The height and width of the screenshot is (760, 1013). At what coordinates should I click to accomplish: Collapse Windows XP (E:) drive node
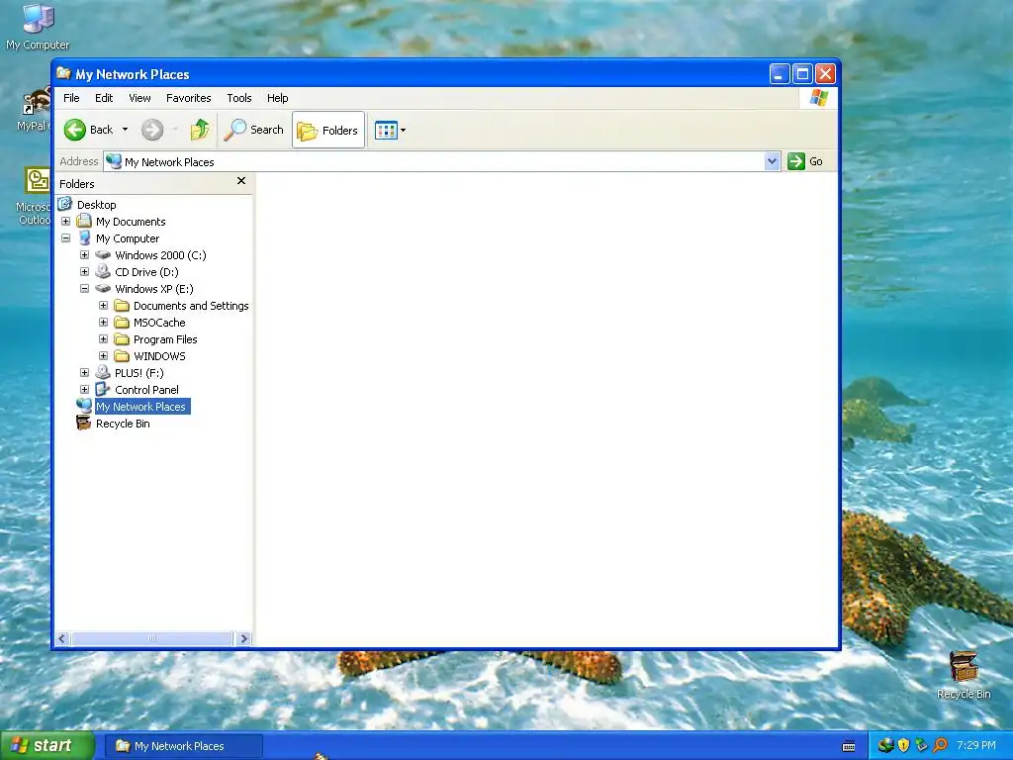[85, 289]
